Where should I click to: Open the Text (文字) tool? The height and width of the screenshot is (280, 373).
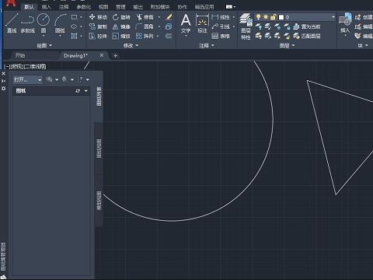(186, 23)
